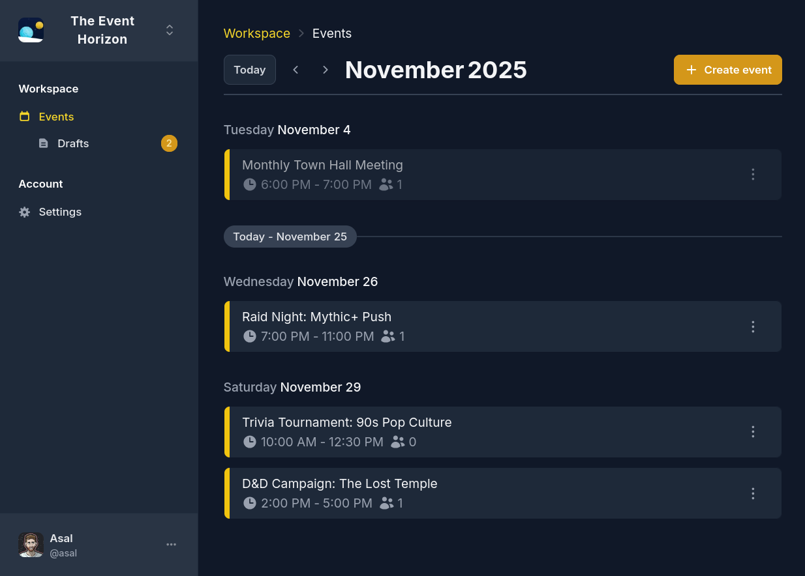Navigate to Workspace via the breadcrumb link
Viewport: 805px width, 576px height.
coord(256,33)
